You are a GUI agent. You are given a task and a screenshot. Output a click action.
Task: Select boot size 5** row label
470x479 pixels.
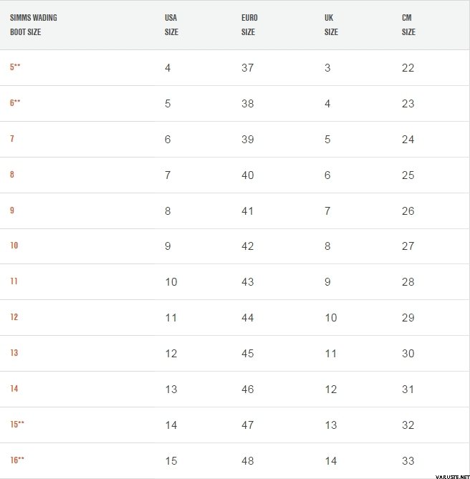point(15,67)
